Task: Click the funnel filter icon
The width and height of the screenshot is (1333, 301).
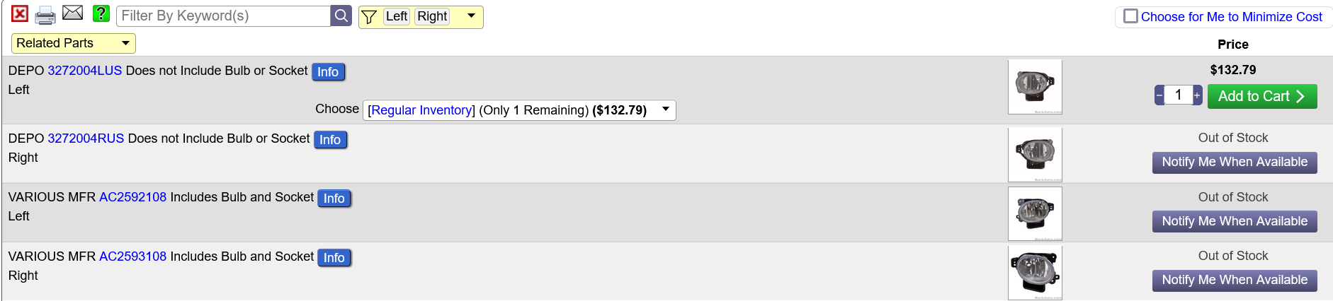Action: coord(369,17)
